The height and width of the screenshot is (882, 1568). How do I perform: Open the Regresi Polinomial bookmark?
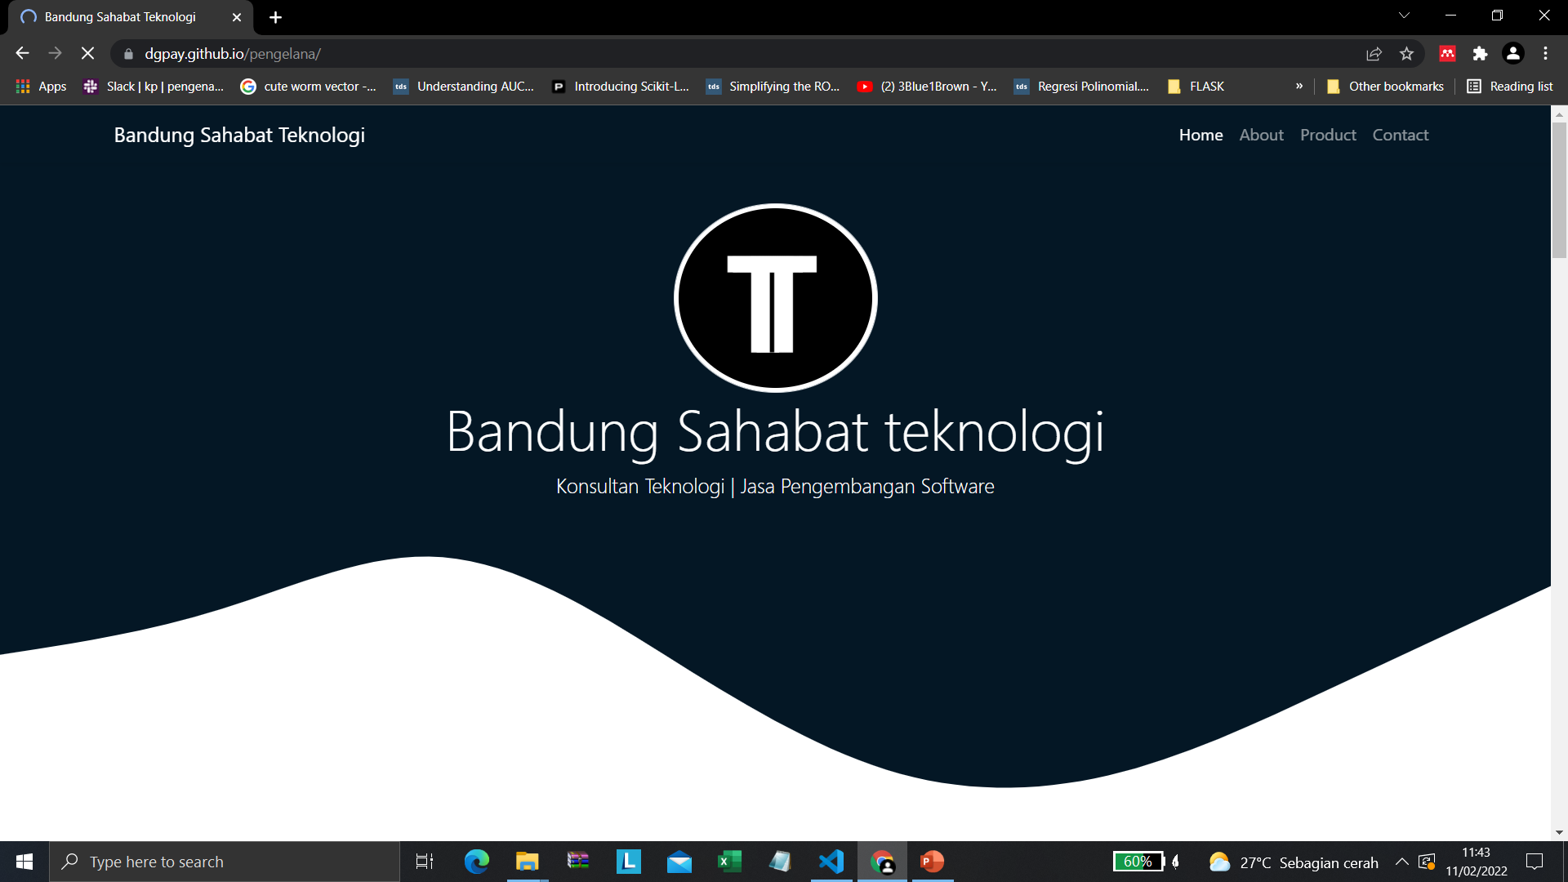click(x=1081, y=87)
